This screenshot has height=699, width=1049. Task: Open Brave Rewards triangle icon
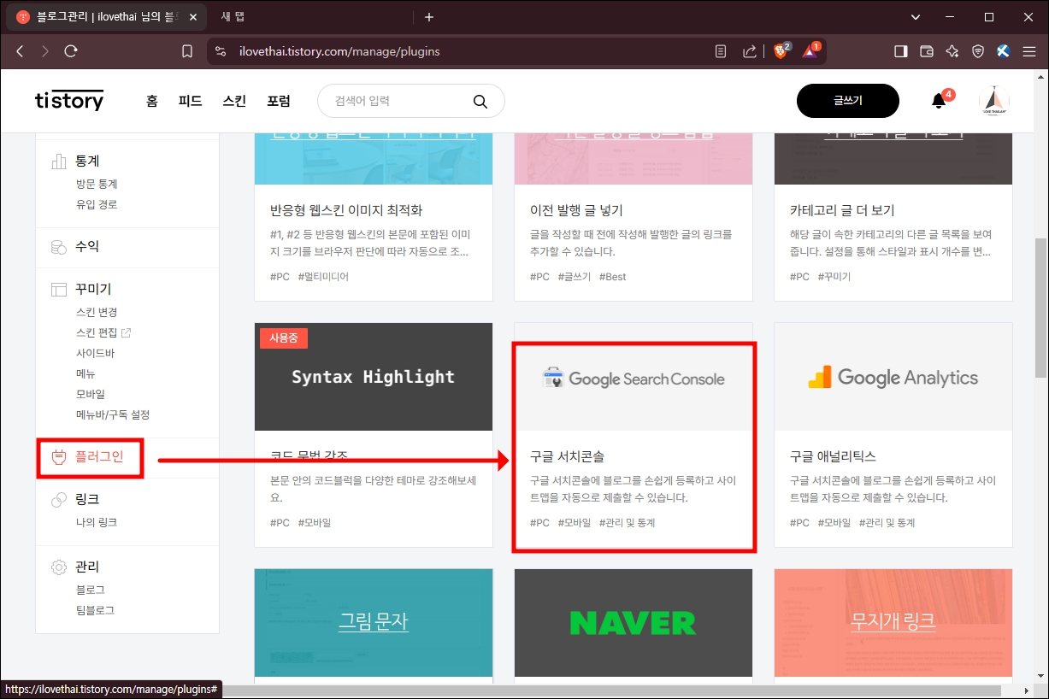click(810, 51)
